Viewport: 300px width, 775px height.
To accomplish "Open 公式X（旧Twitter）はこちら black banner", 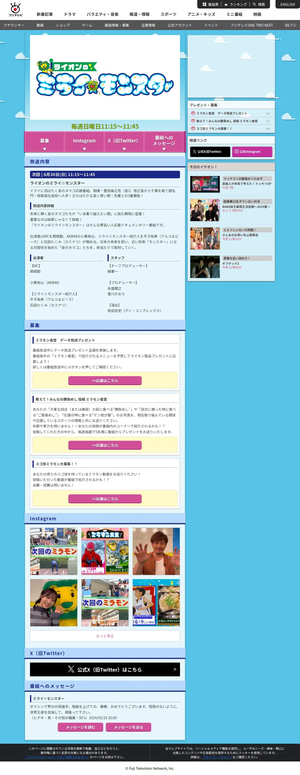I will [x=105, y=669].
